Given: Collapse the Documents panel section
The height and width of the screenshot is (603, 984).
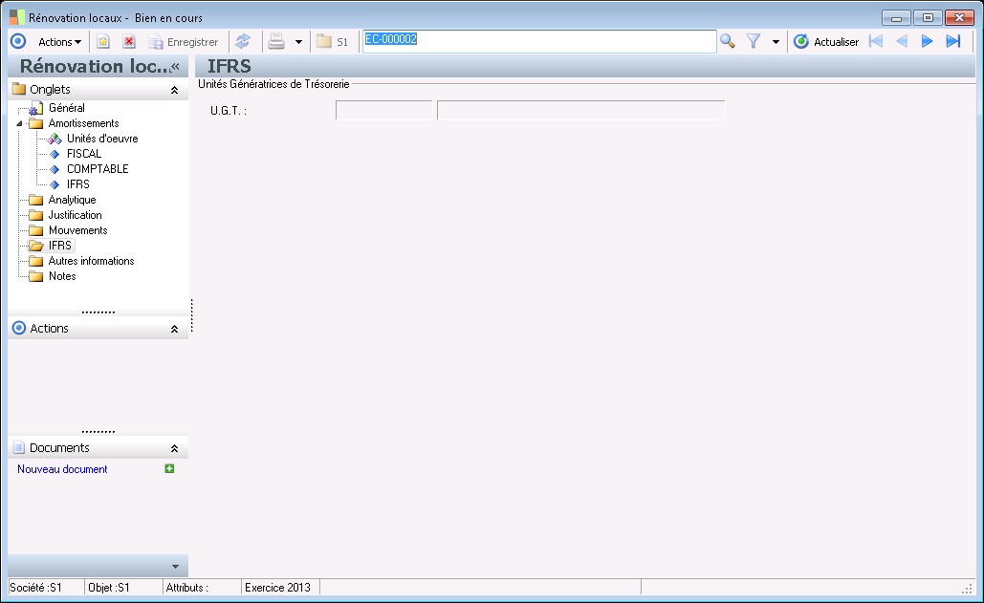Looking at the screenshot, I should pos(174,449).
